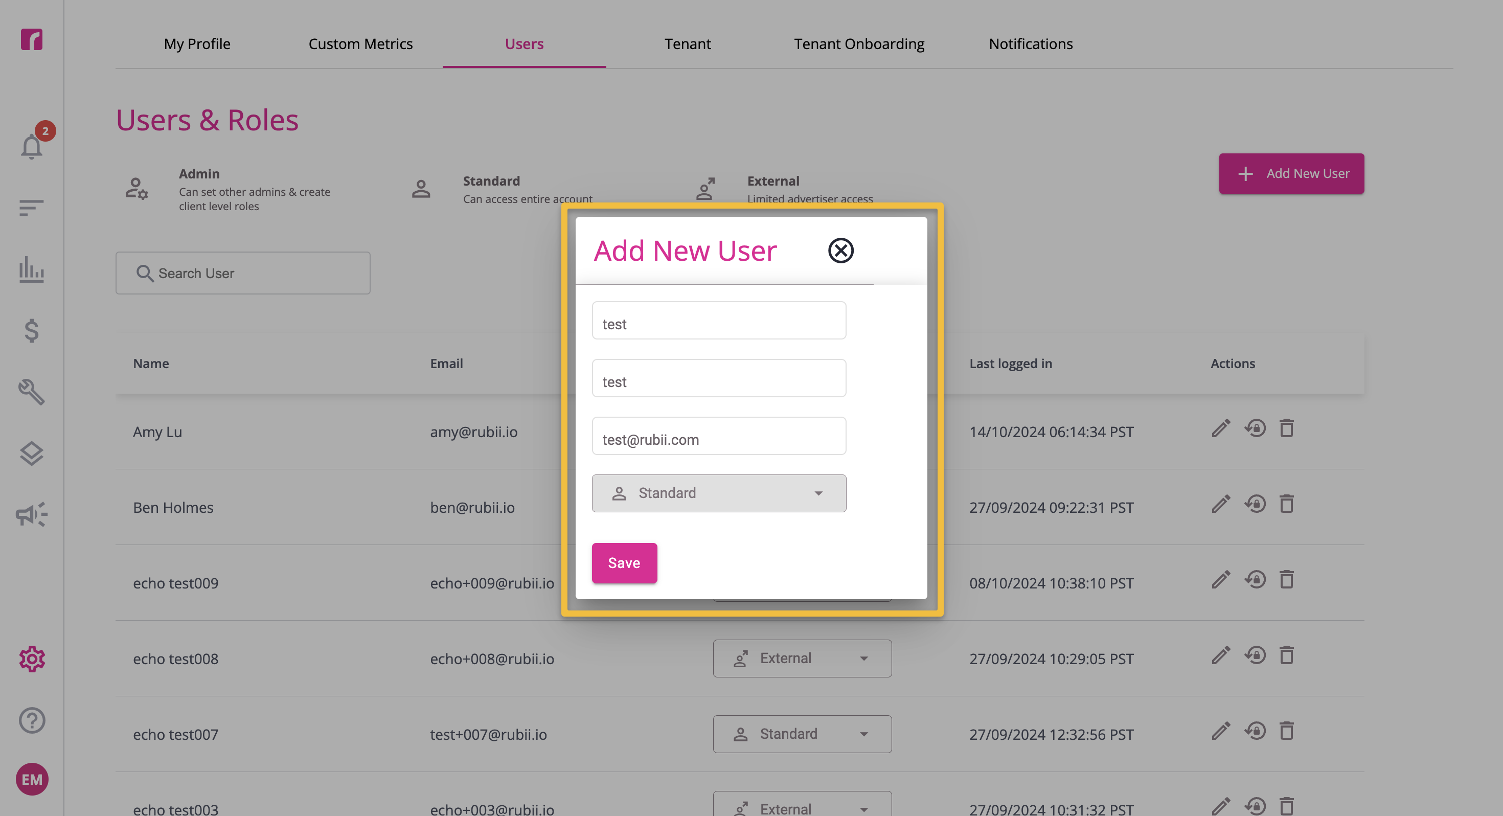Edit the Ben Holmes user row
The image size is (1503, 816).
click(x=1221, y=504)
